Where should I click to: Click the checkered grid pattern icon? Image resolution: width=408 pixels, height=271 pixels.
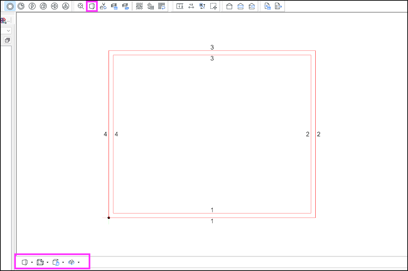[139, 6]
